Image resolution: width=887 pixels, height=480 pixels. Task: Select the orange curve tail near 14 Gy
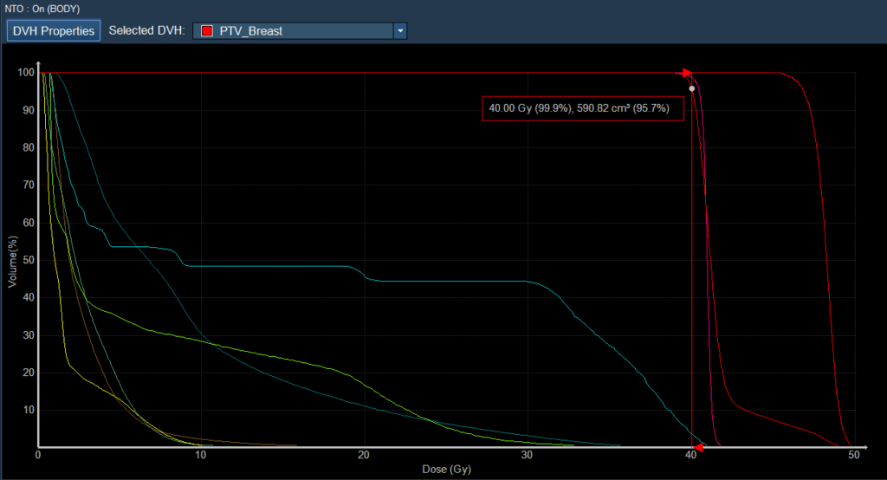[266, 444]
